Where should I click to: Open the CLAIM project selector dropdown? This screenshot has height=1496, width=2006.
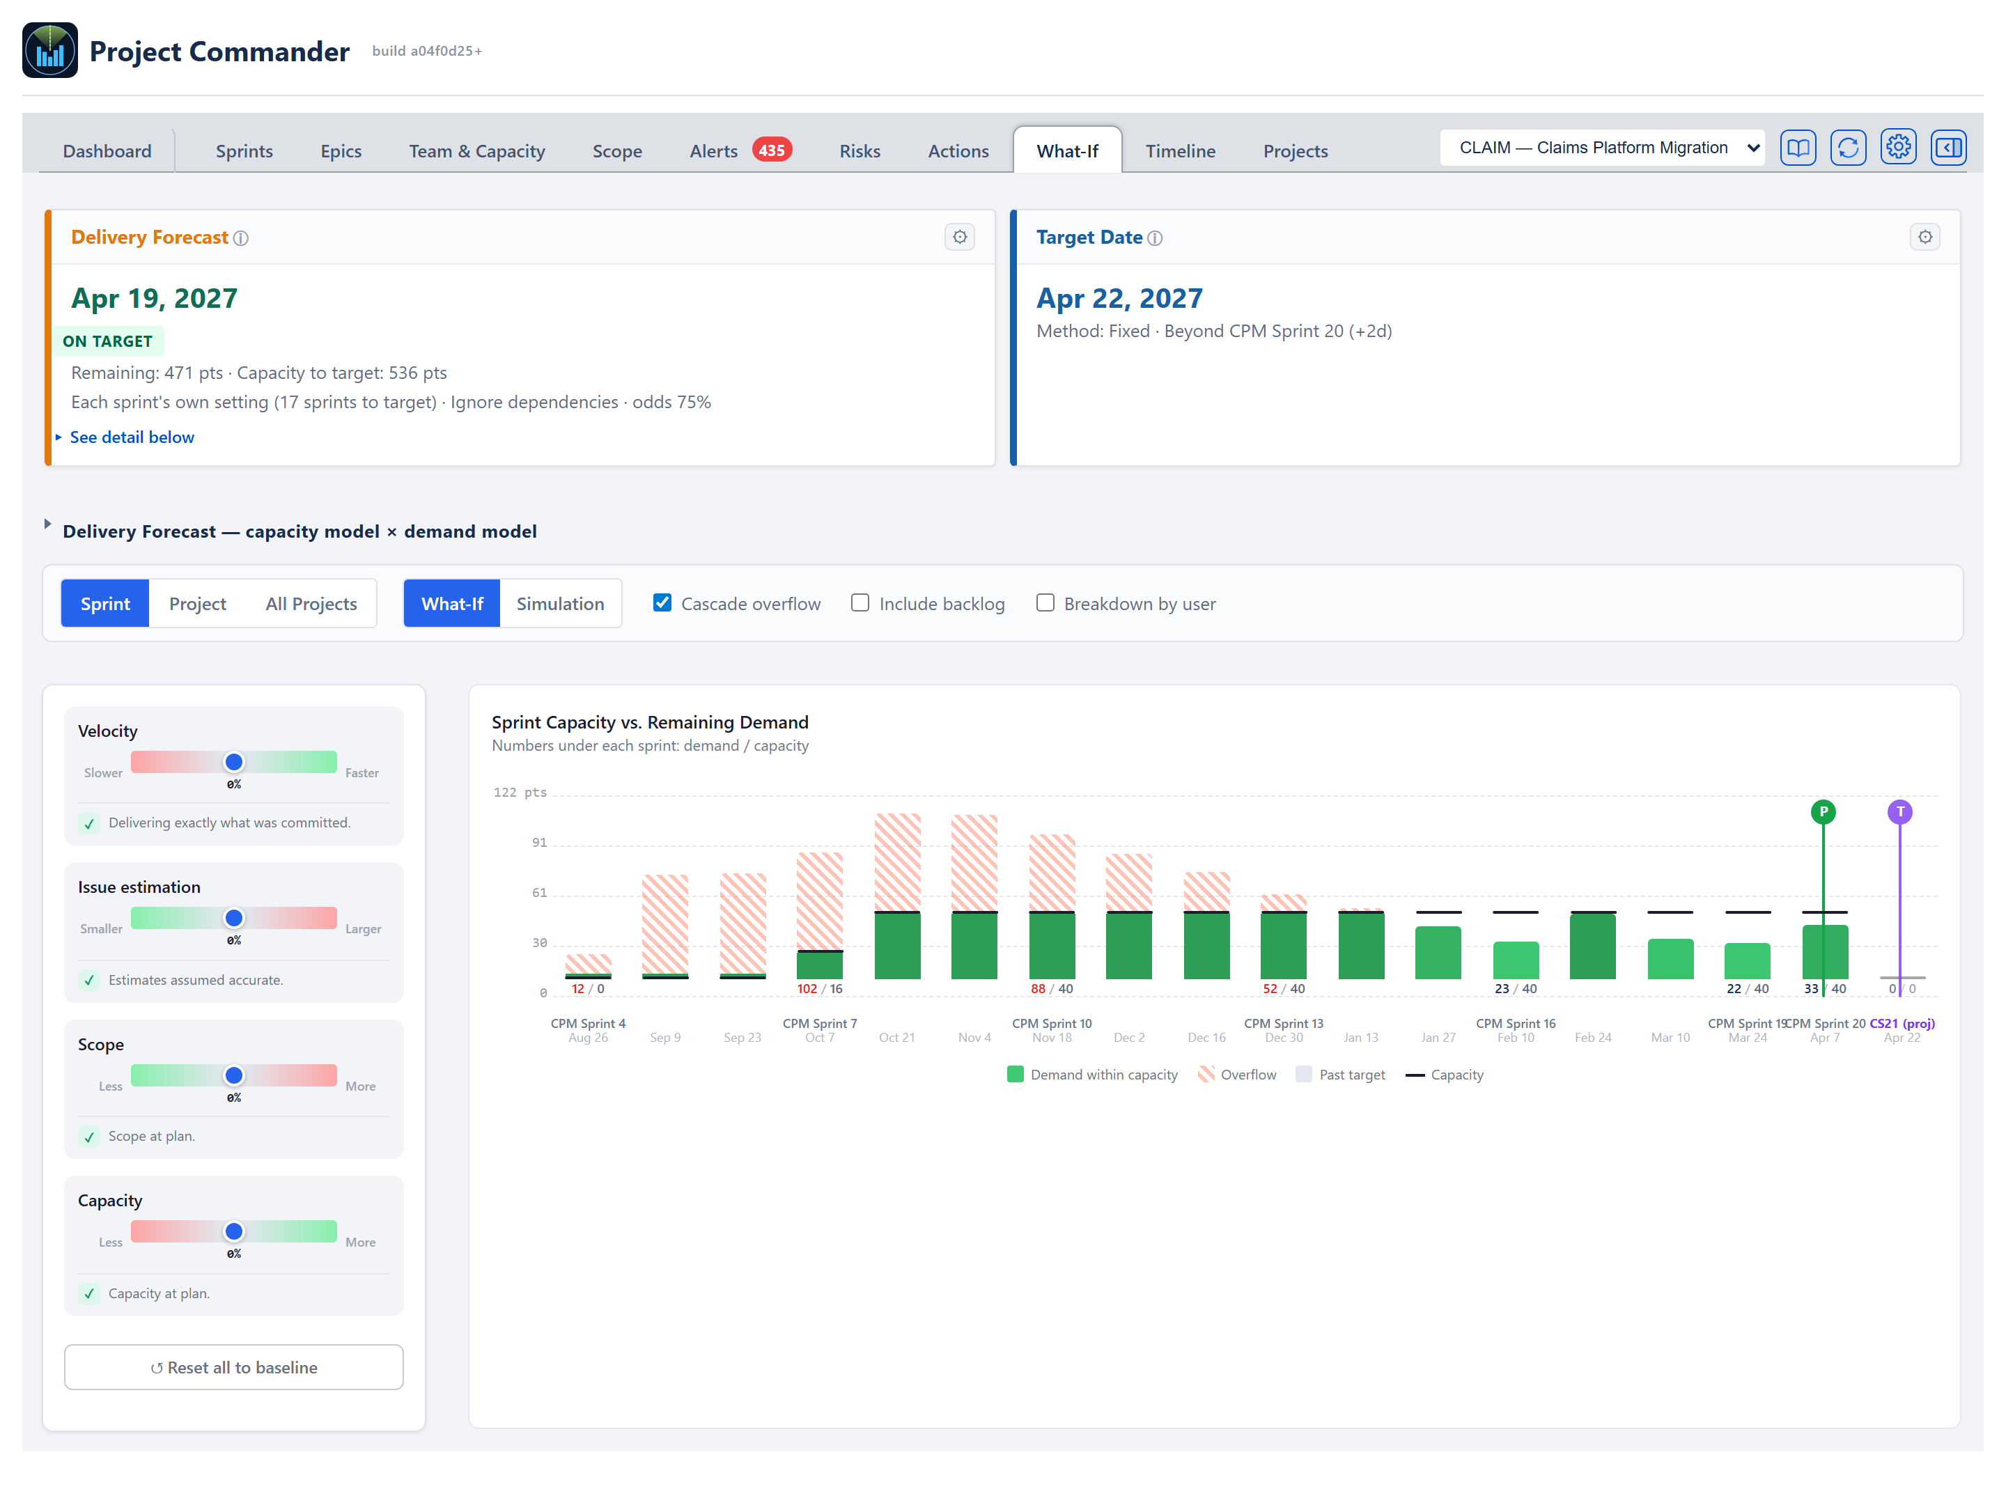click(1601, 148)
